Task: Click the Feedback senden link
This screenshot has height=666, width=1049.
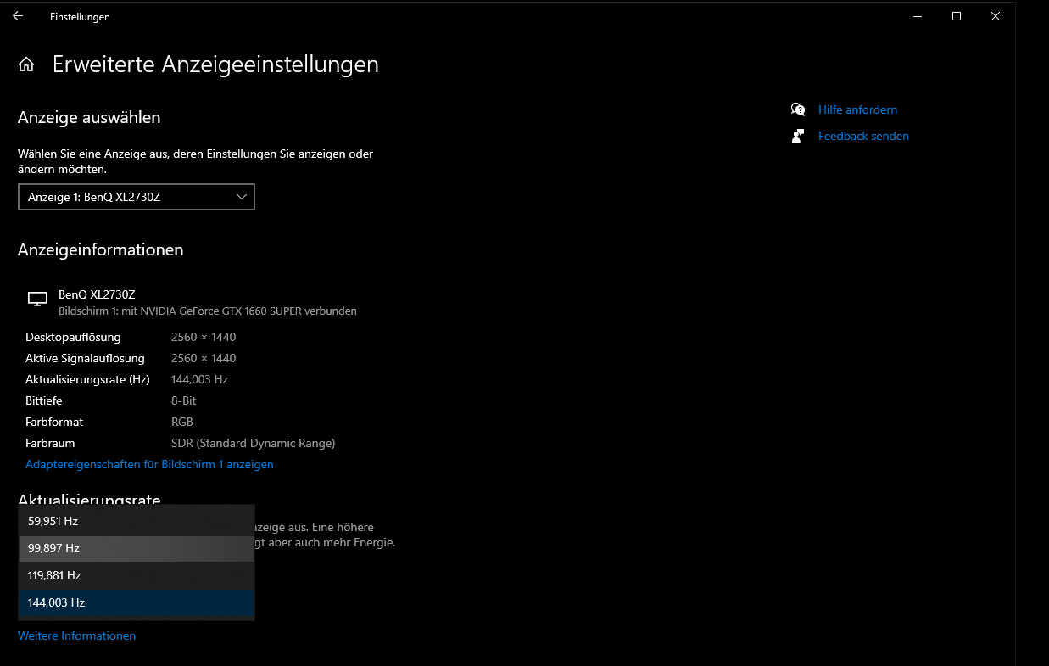Action: 863,136
